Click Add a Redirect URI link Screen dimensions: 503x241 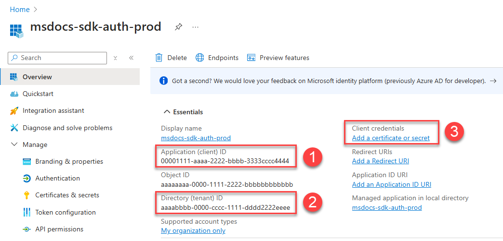(381, 161)
